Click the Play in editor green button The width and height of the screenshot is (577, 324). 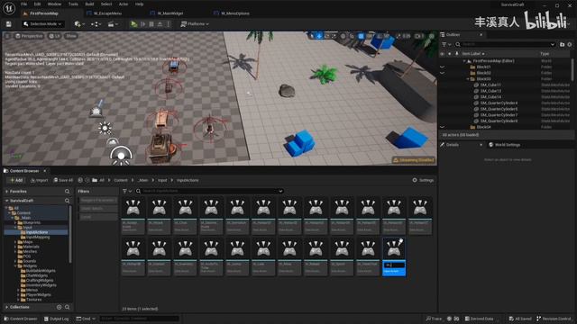click(134, 24)
